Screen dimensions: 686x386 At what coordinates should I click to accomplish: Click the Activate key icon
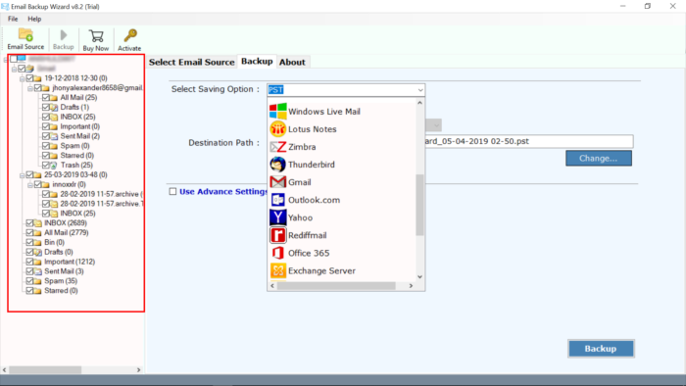coord(130,35)
